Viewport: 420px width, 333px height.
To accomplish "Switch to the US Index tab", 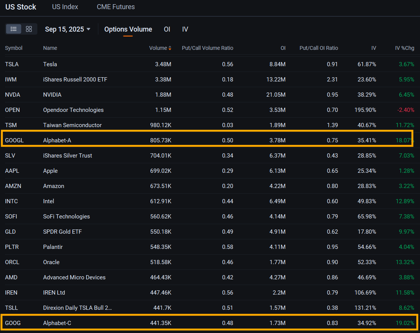I will point(65,6).
